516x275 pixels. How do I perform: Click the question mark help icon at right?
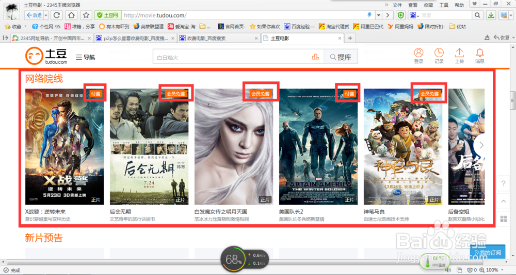point(504,184)
